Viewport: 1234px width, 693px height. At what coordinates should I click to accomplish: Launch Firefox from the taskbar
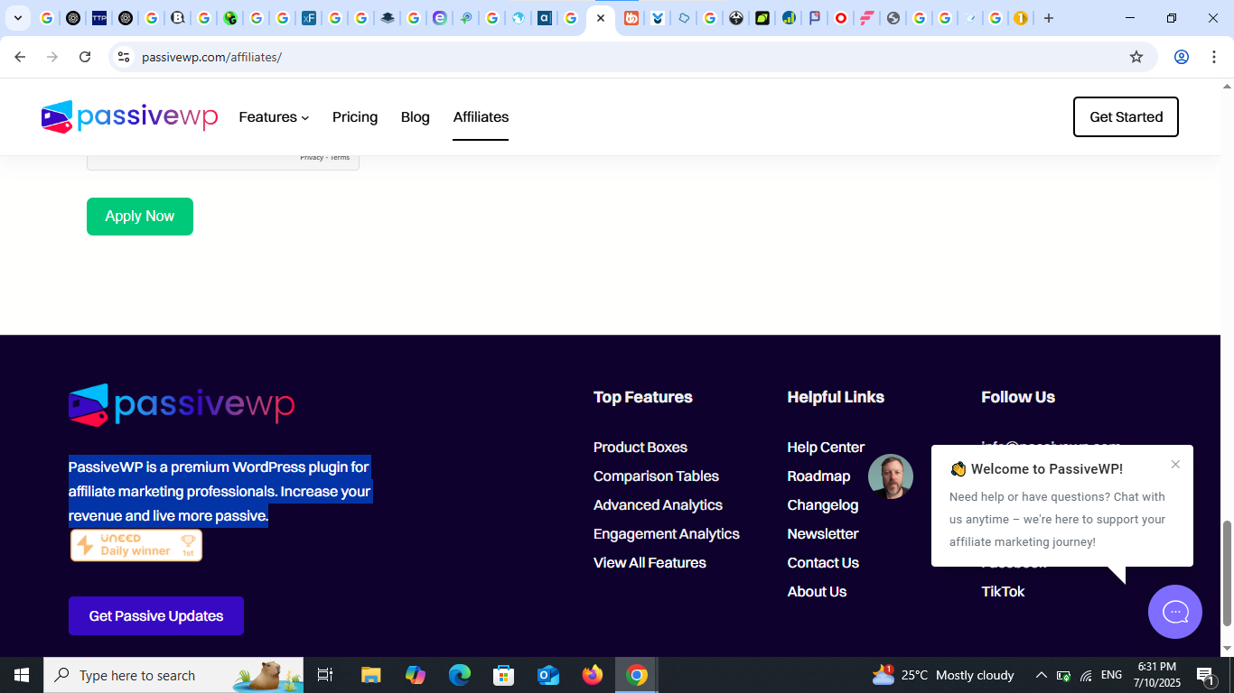[x=593, y=675]
